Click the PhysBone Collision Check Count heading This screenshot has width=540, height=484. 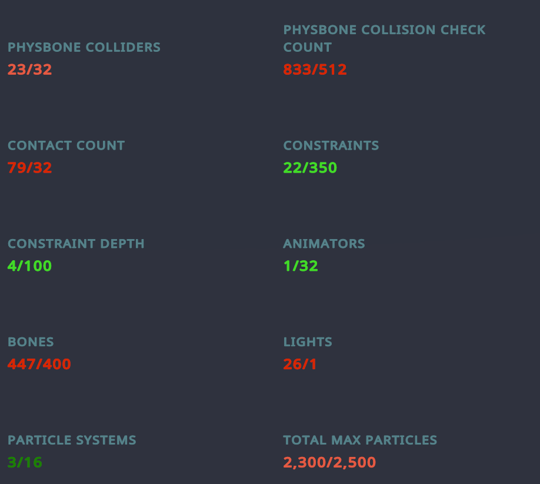point(384,38)
